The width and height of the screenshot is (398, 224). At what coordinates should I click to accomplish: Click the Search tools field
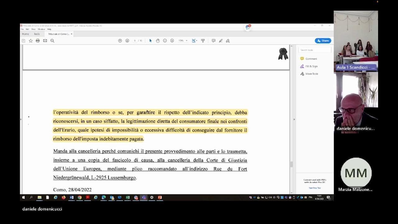pyautogui.click(x=315, y=50)
